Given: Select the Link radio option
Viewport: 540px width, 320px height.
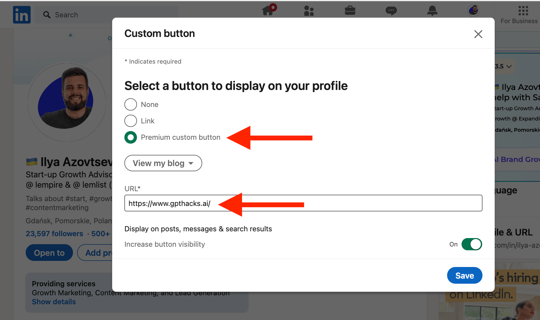Looking at the screenshot, I should click(130, 121).
